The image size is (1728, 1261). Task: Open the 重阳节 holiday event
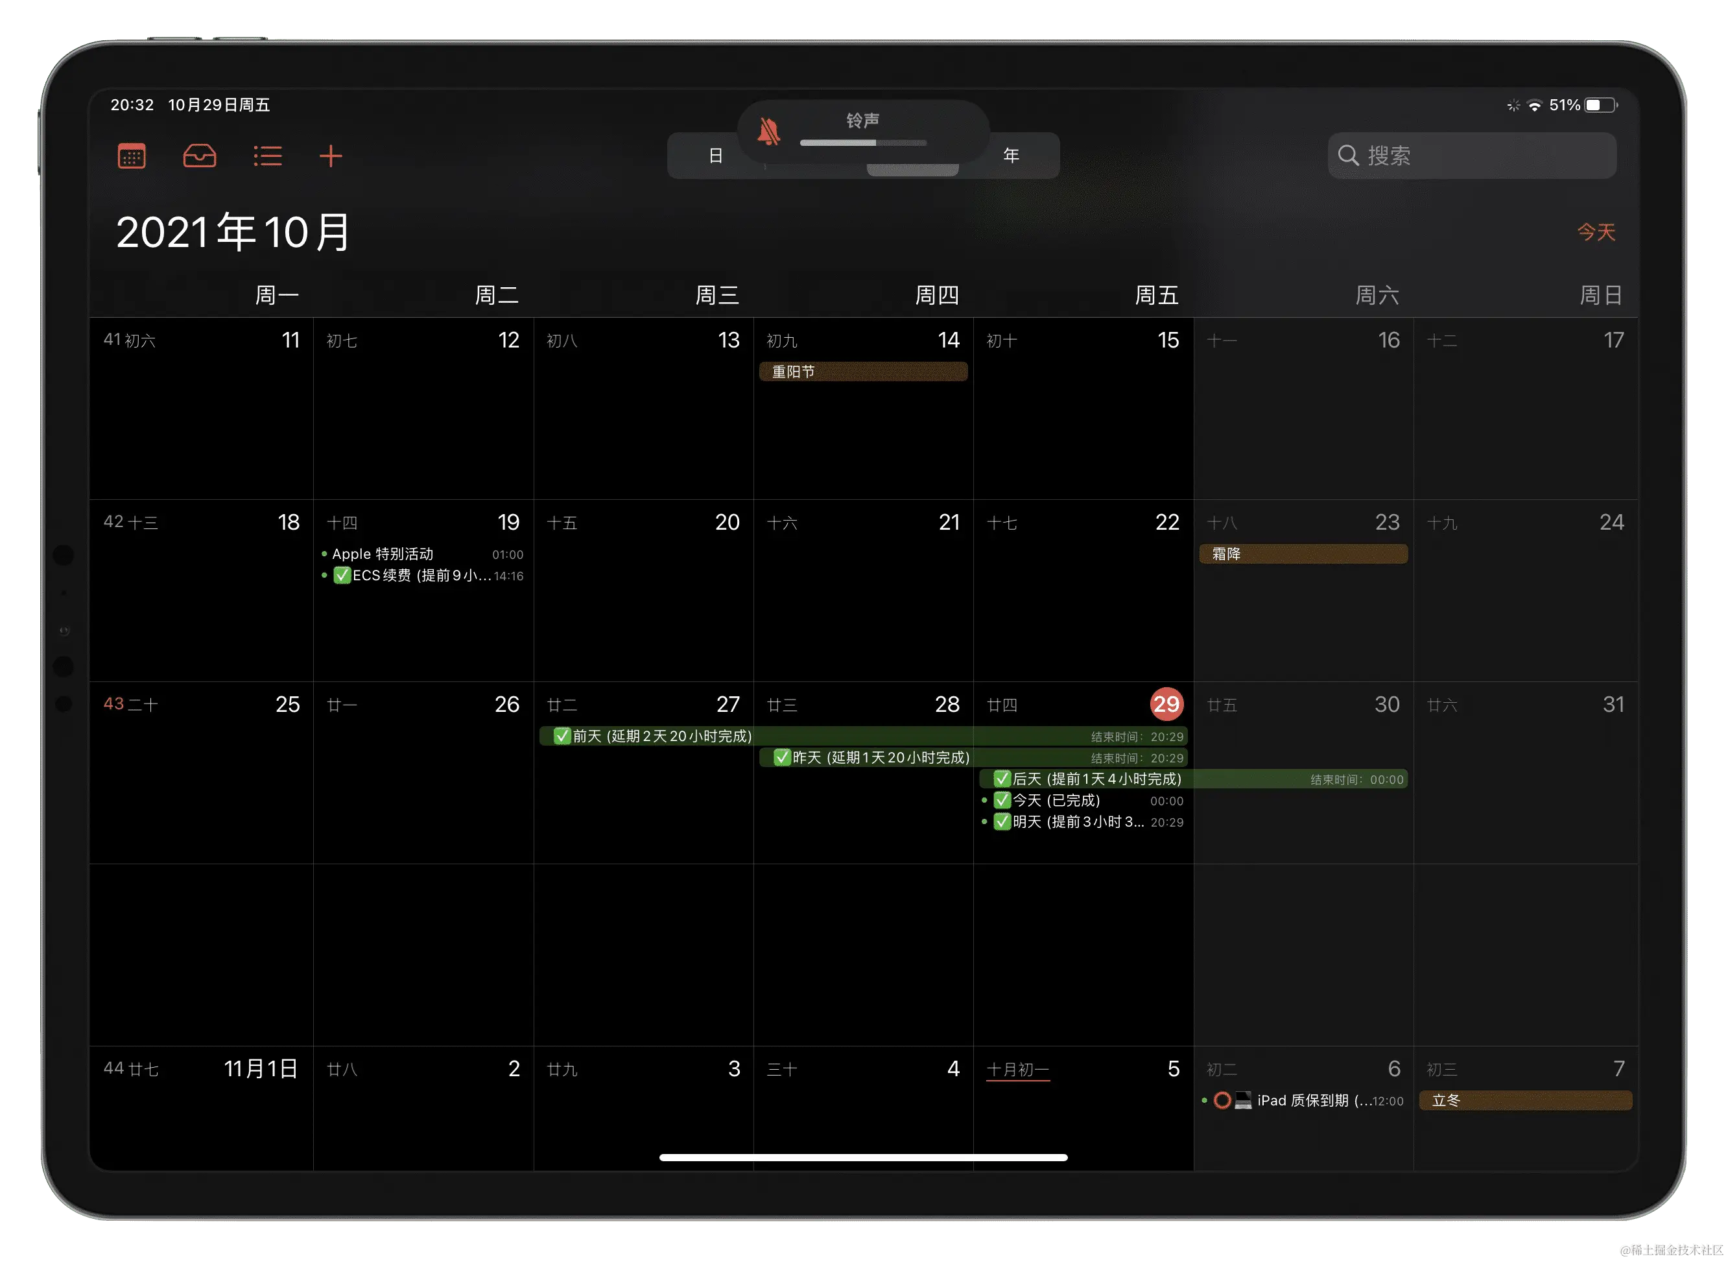tap(863, 371)
